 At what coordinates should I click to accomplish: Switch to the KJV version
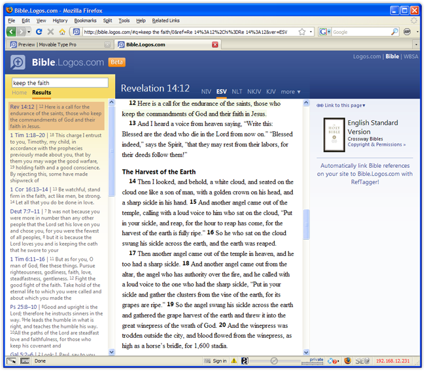(271, 91)
